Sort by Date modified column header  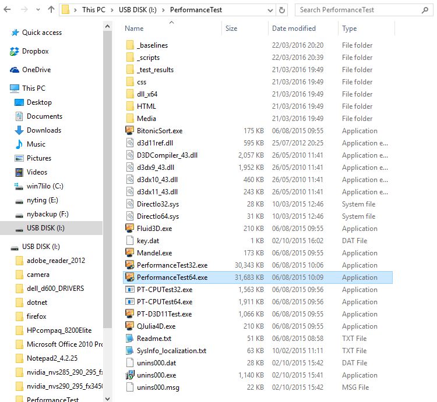(x=294, y=29)
